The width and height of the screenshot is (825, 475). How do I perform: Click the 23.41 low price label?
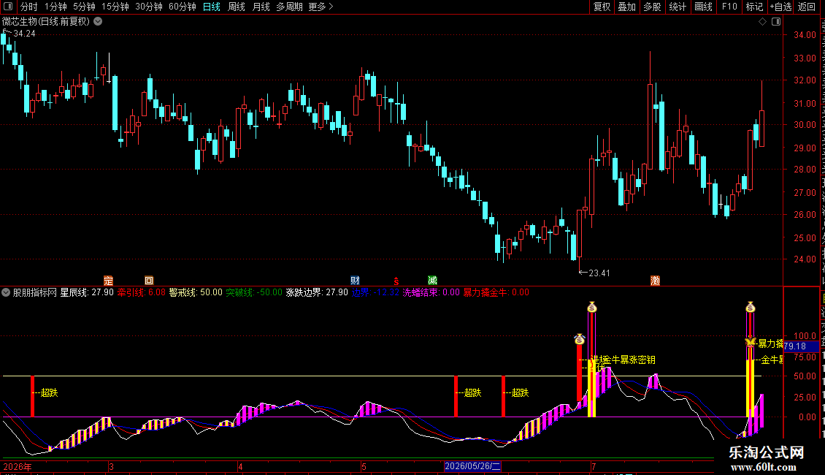599,273
